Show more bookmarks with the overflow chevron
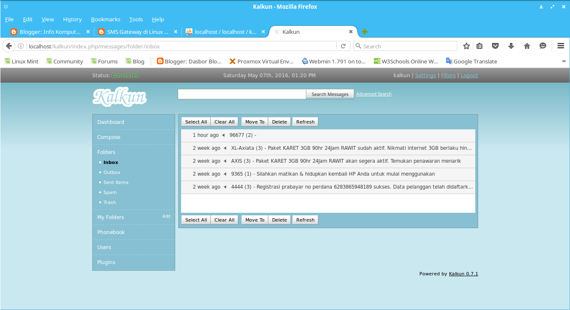Viewport: 570px width, 310px height. tap(564, 61)
